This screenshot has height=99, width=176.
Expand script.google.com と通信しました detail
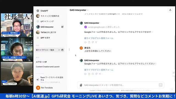(x=104, y=27)
